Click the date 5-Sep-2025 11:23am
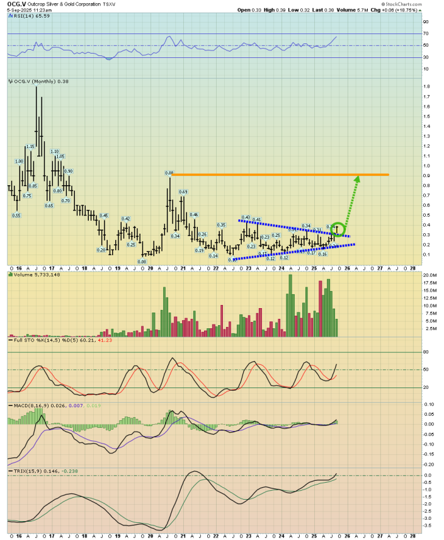 pos(30,10)
